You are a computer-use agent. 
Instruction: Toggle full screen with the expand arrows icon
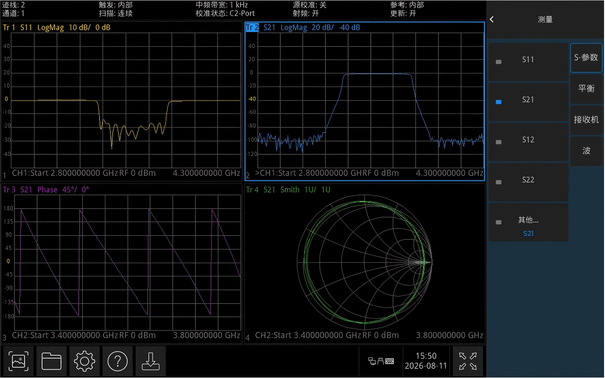click(x=467, y=361)
